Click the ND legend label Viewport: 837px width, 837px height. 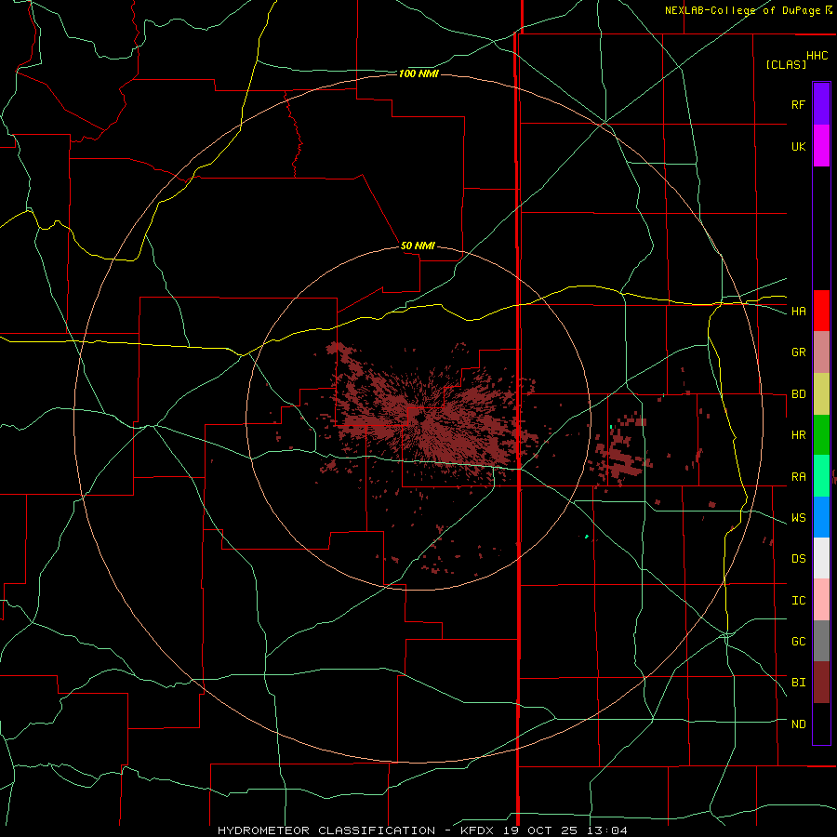click(x=798, y=724)
